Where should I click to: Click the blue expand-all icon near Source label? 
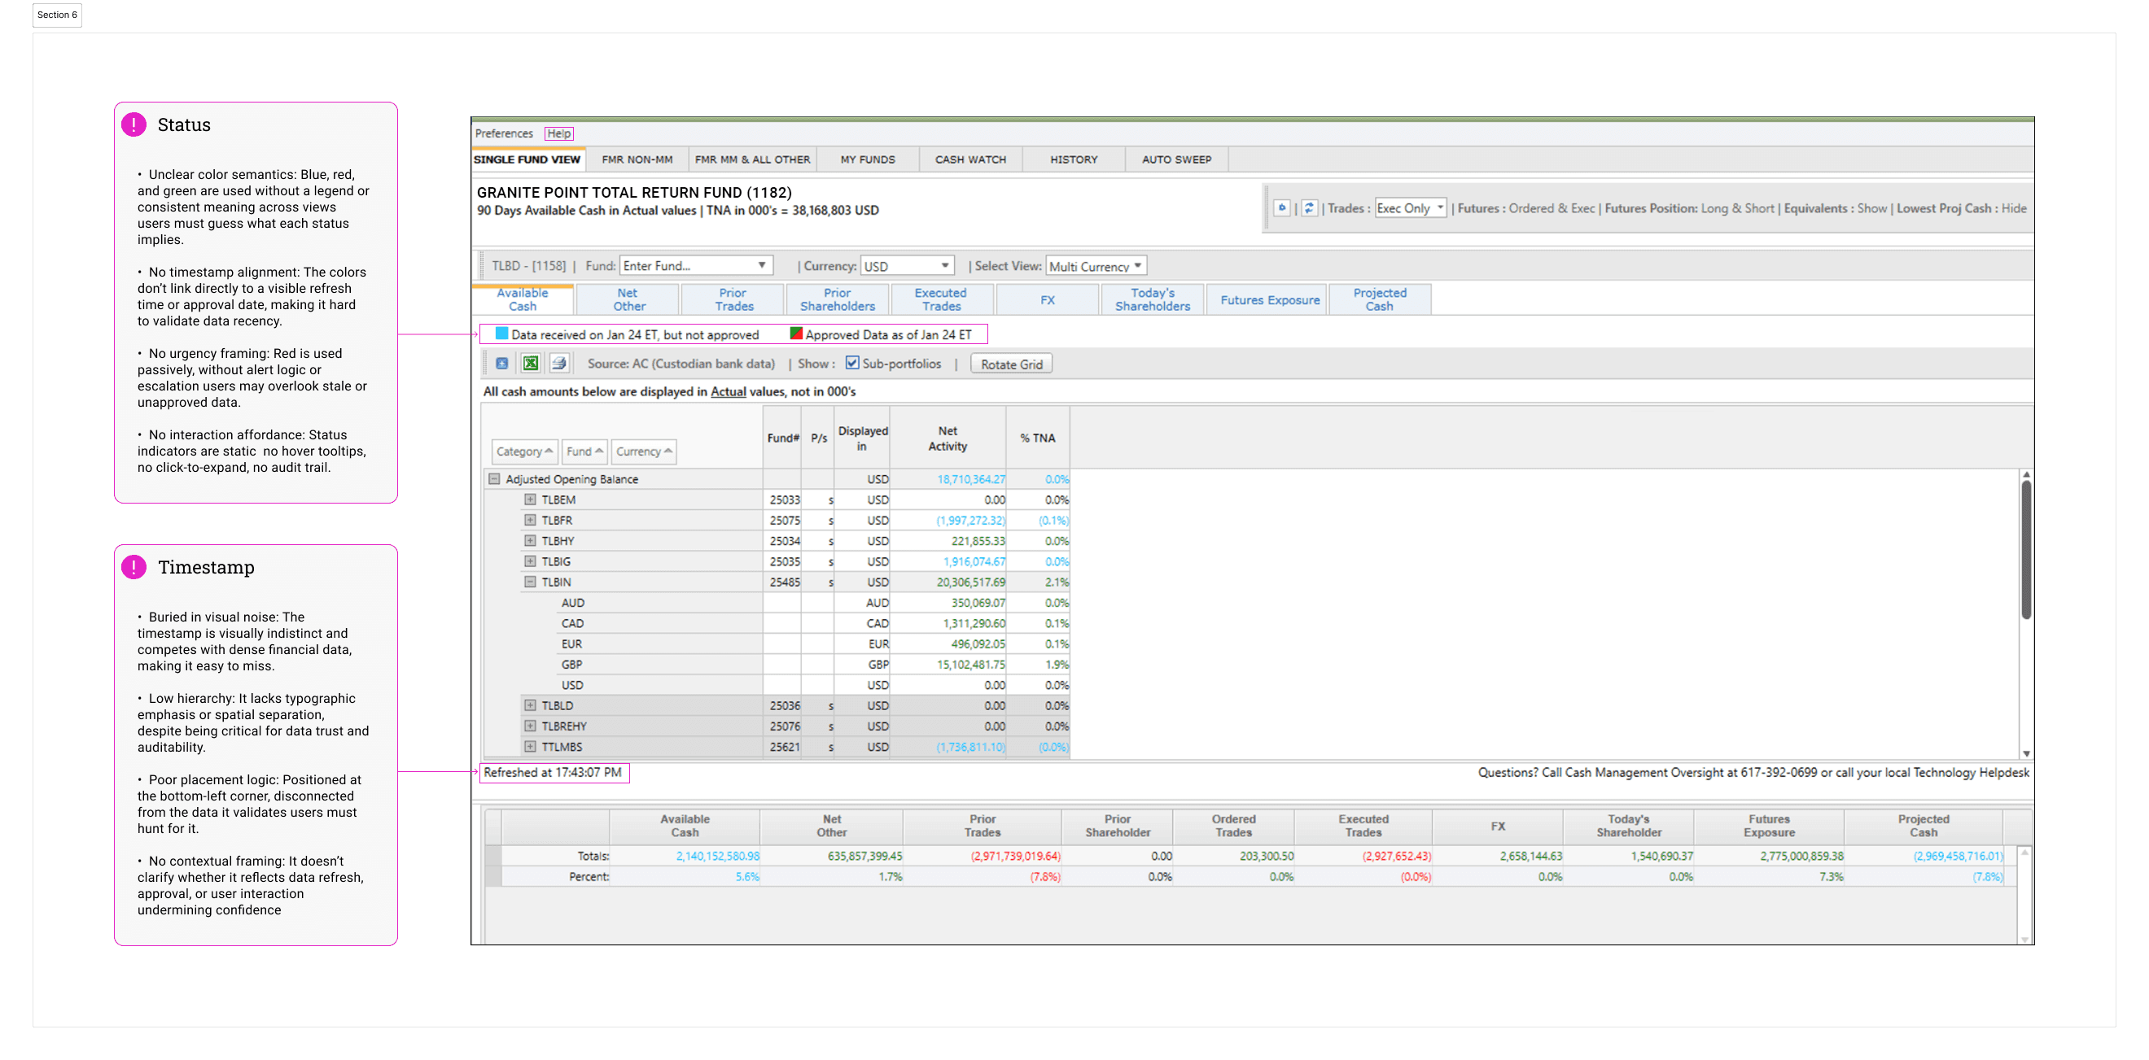tap(501, 363)
